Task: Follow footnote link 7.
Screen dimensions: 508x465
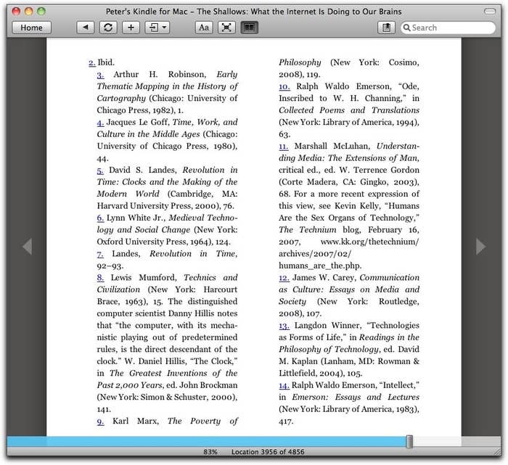Action: (100, 254)
